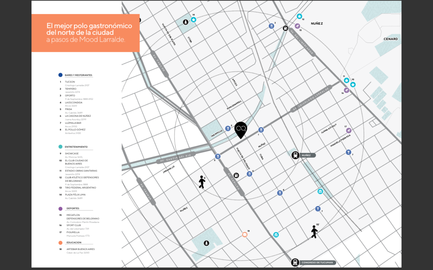This screenshot has width=433, height=270.
Task: Click the teal museum icon beside the railway
Action: click(320, 191)
